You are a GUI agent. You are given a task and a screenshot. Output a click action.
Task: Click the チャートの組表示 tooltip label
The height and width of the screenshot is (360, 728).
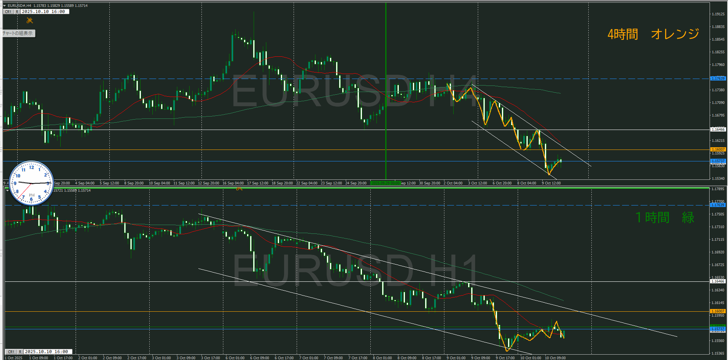[18, 33]
